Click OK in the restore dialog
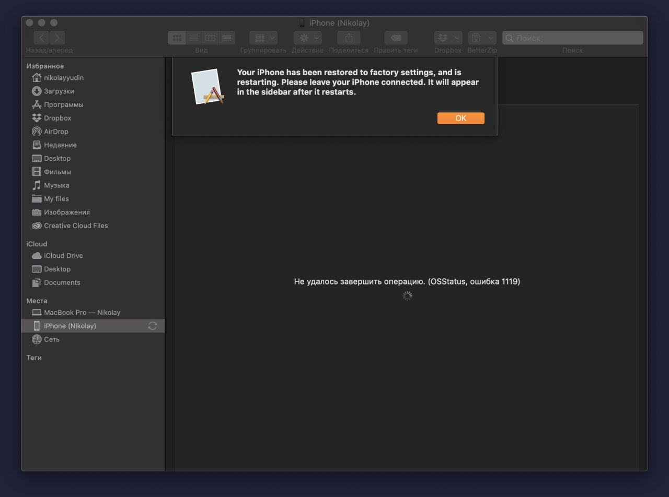 460,118
